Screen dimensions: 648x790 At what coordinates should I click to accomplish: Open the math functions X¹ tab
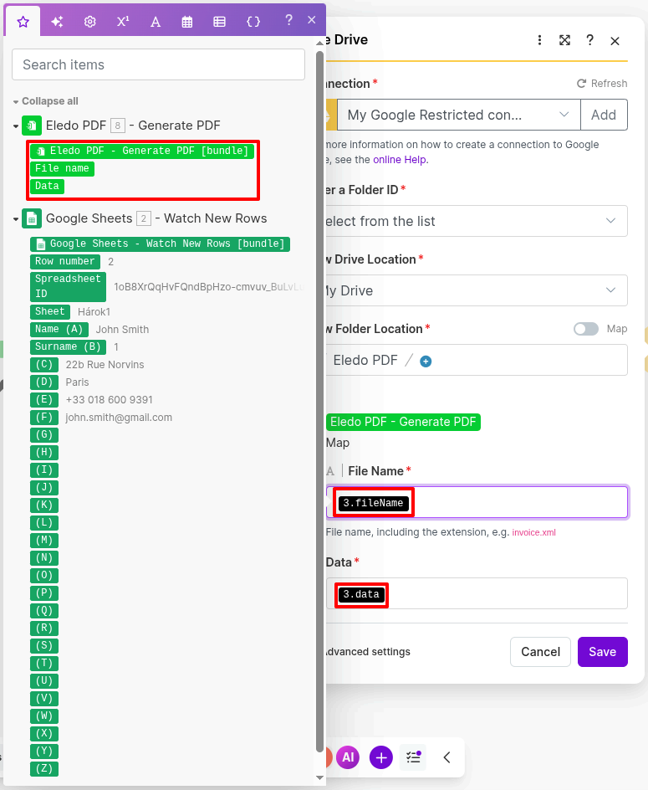[x=122, y=21]
